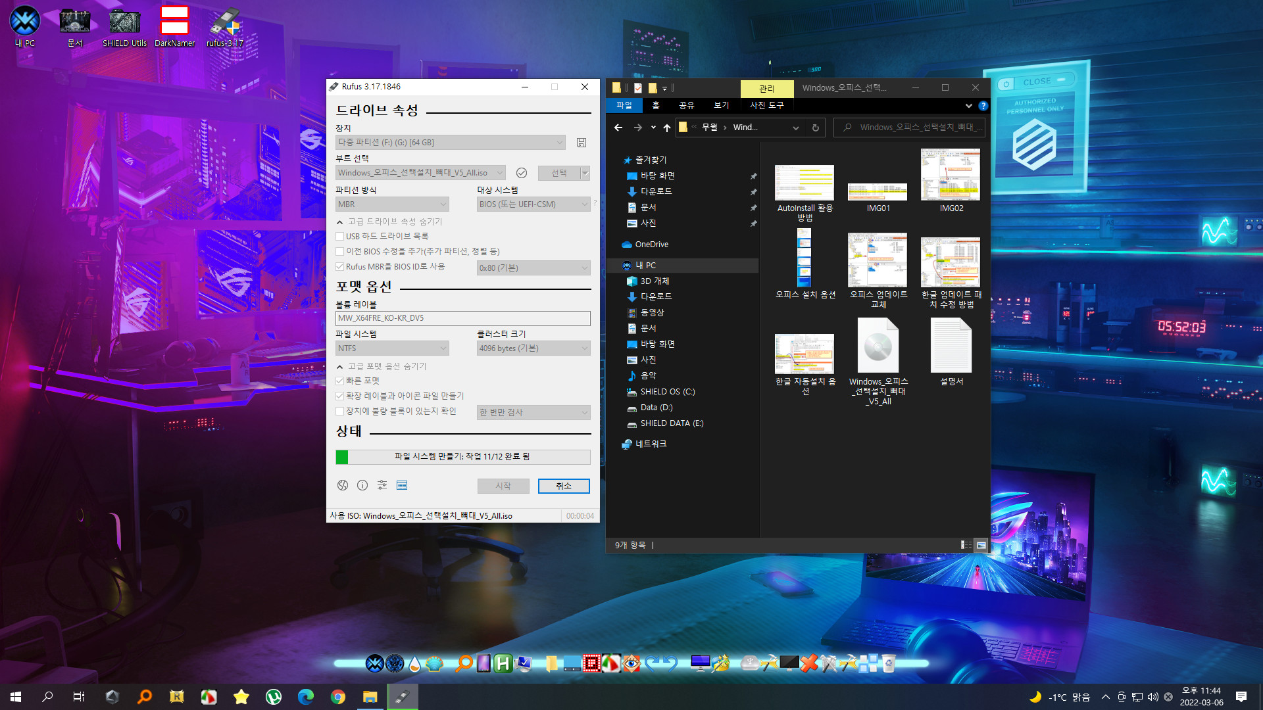Open notification center icon
The height and width of the screenshot is (710, 1263).
(x=1241, y=697)
